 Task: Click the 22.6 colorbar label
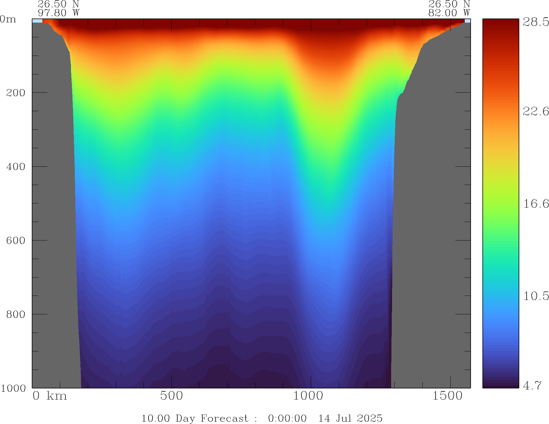tap(535, 111)
